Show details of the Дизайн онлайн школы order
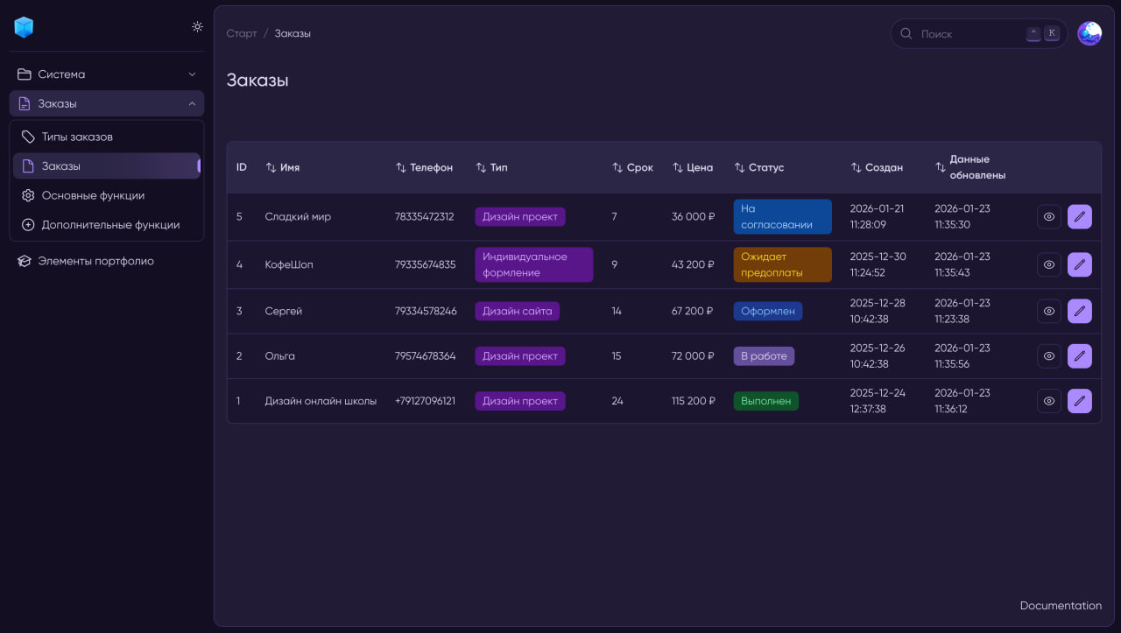 pyautogui.click(x=1048, y=401)
